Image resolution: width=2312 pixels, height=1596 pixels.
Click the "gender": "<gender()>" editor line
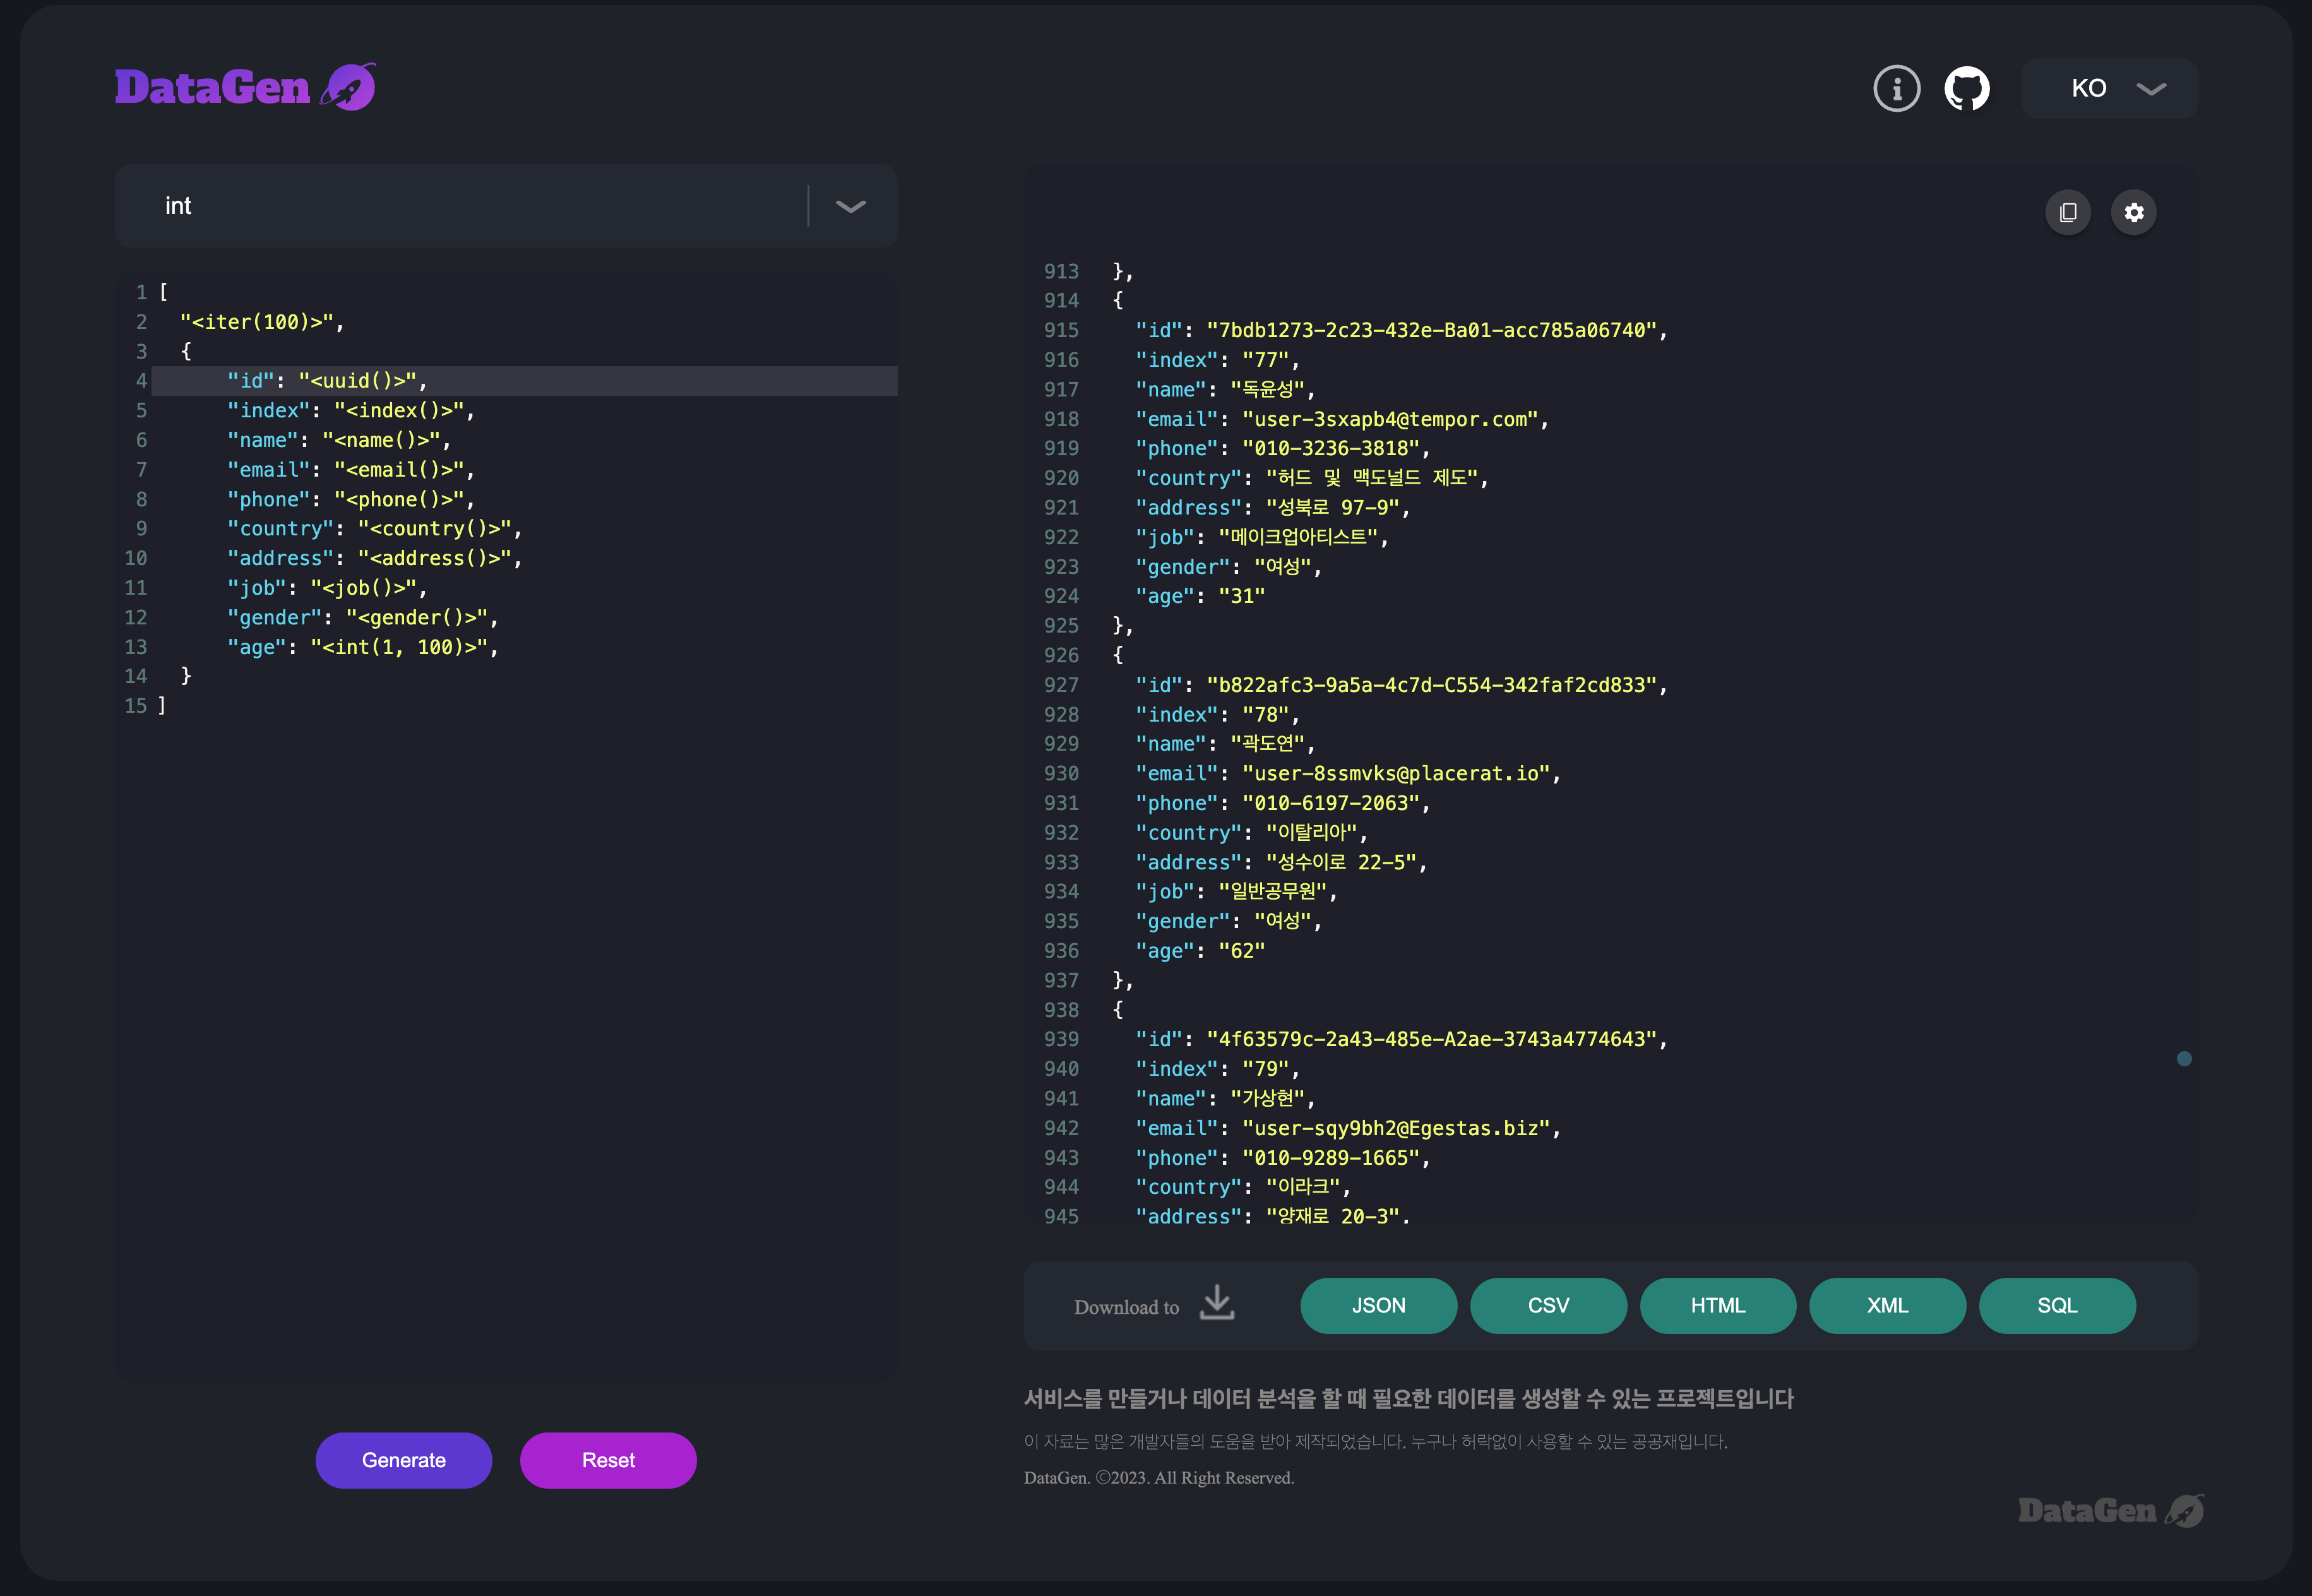(363, 618)
